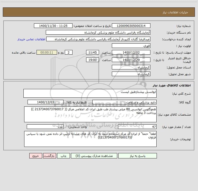Click the 'اطلاعات کالاهای مورد نیاز' section heading

click(x=172, y=85)
